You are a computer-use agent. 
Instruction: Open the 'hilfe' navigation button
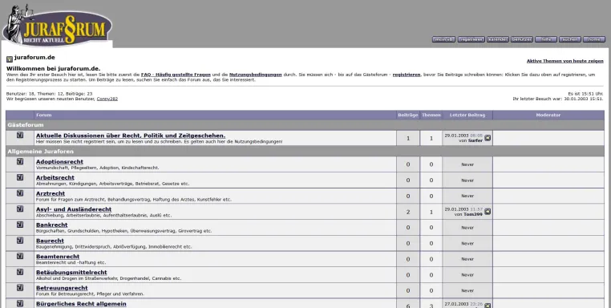click(x=546, y=39)
